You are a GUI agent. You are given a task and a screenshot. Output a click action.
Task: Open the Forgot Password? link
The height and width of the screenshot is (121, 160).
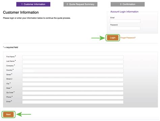128,38
